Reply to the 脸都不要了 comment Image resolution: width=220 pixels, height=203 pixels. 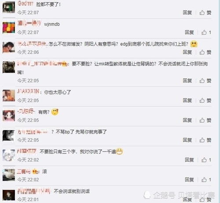tap(187, 13)
